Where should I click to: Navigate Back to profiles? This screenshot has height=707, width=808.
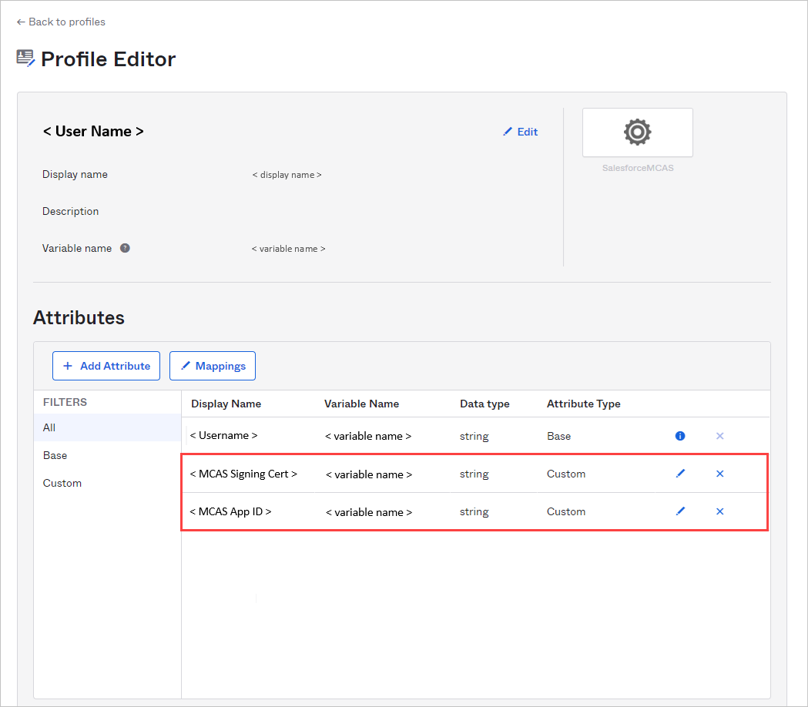[60, 22]
